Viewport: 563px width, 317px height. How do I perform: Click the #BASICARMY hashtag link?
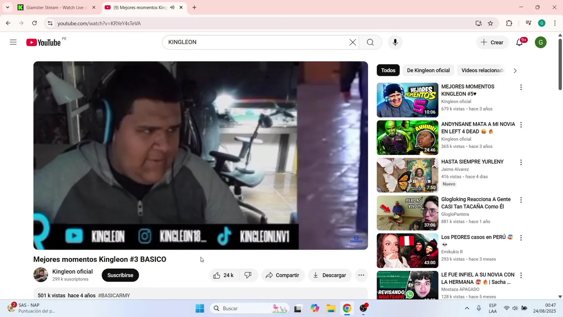pos(114,295)
